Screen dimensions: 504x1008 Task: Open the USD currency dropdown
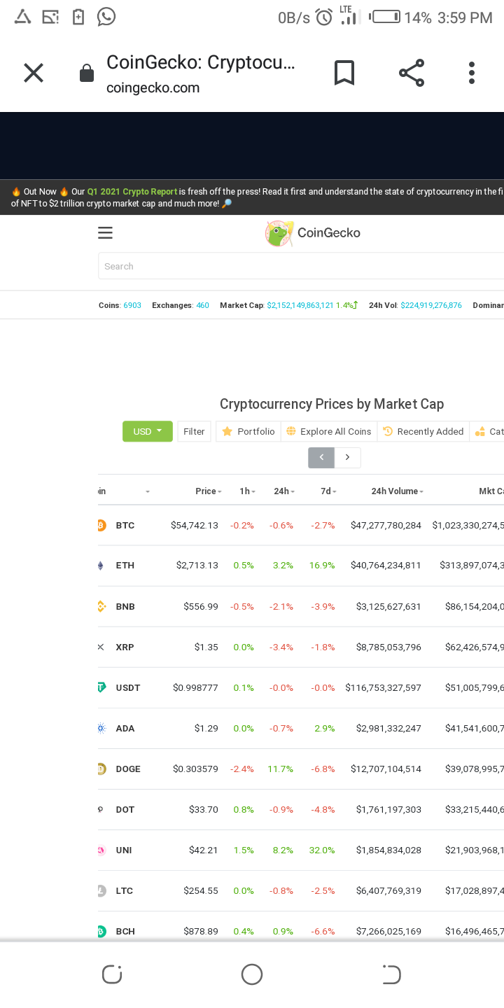(147, 431)
